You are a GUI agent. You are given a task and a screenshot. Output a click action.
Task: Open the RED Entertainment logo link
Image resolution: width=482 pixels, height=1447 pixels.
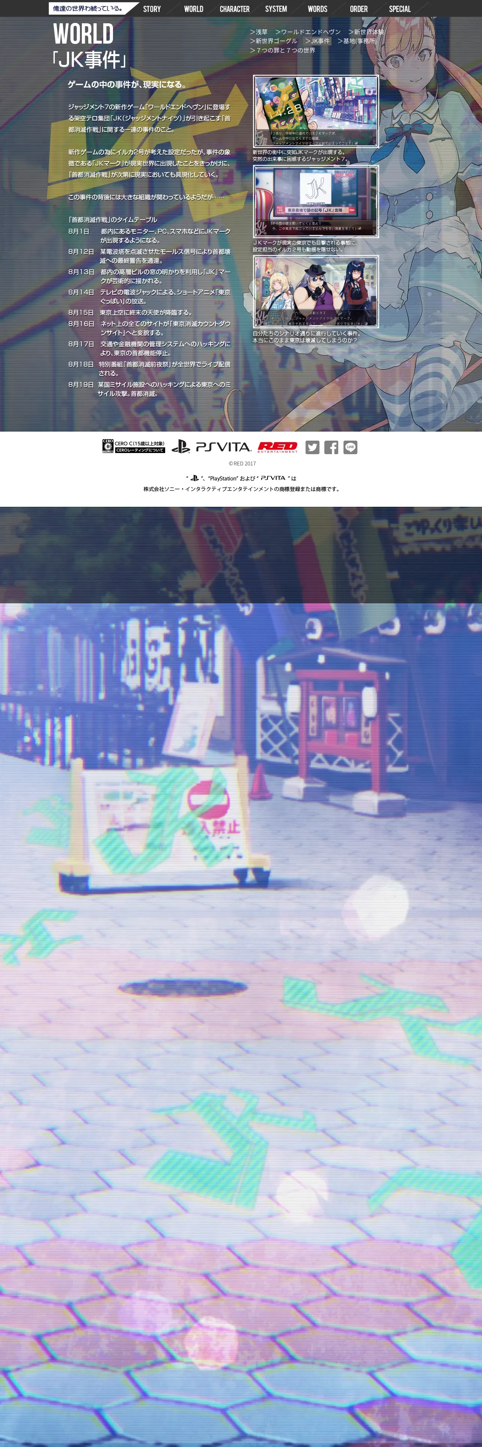click(x=277, y=447)
